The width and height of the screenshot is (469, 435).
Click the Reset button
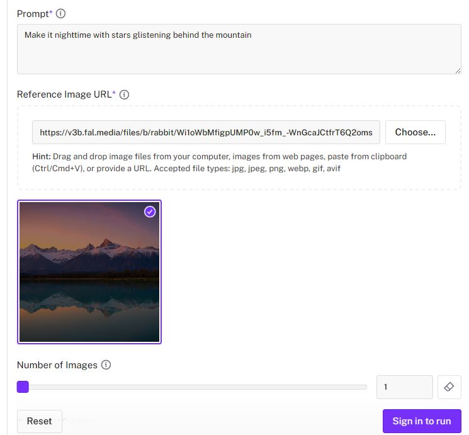click(39, 421)
